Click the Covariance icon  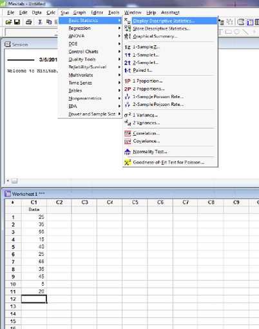point(128,141)
